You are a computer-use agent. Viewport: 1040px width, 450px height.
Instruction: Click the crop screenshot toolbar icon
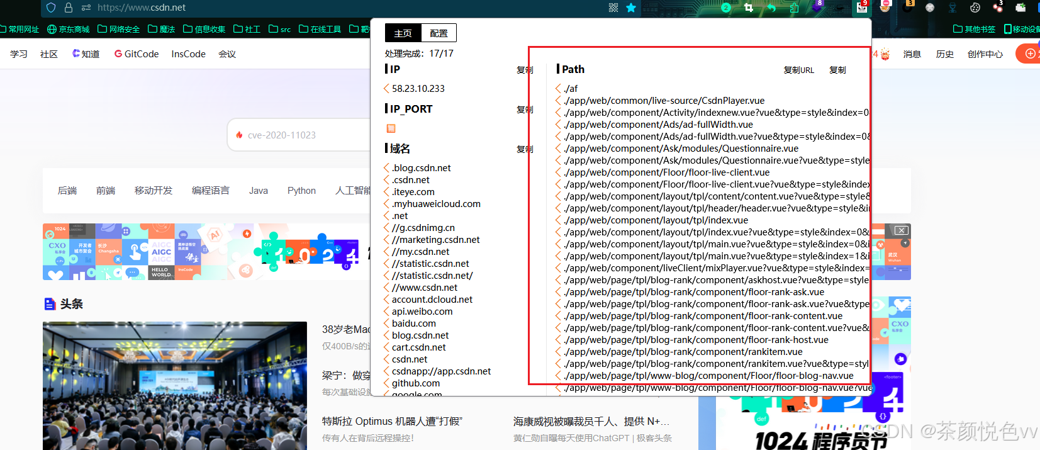(x=749, y=8)
